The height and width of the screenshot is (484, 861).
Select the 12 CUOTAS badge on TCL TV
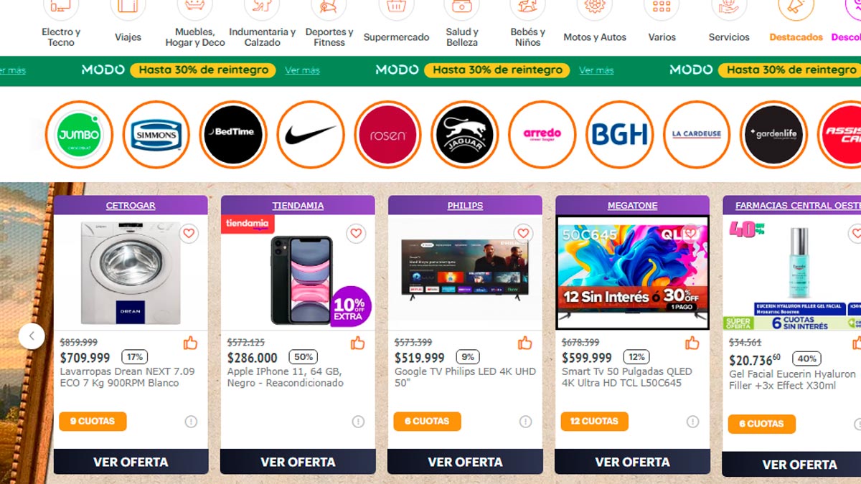tap(594, 422)
